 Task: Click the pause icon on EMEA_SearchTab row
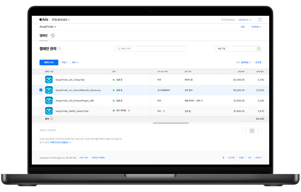point(114,111)
